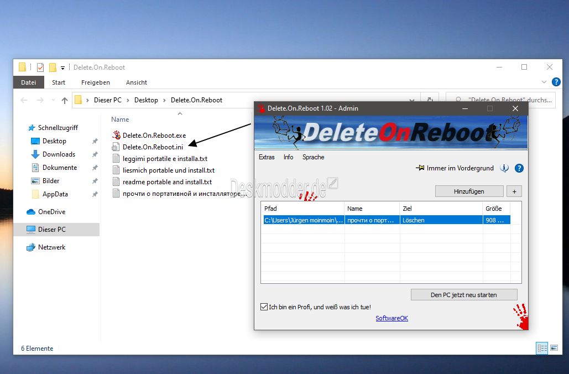This screenshot has height=374, width=569.
Task: Open Sprache menu
Action: pyautogui.click(x=313, y=157)
